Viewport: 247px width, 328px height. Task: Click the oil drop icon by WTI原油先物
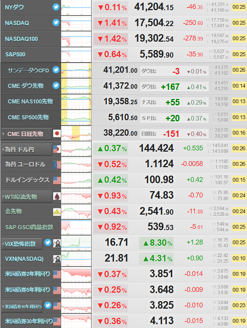point(57,196)
